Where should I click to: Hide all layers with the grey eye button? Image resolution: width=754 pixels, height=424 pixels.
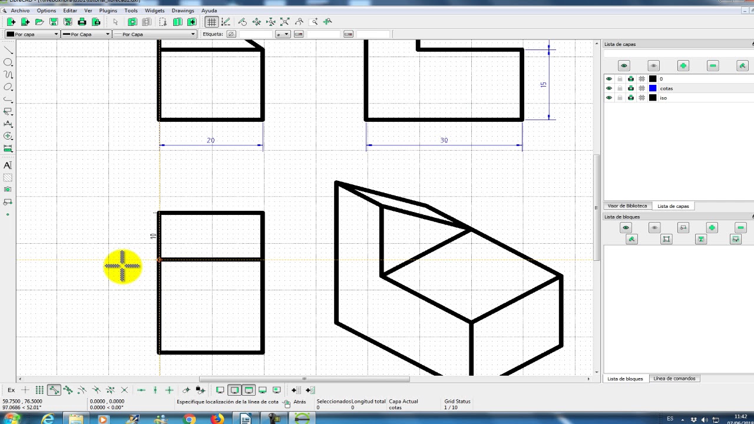653,65
